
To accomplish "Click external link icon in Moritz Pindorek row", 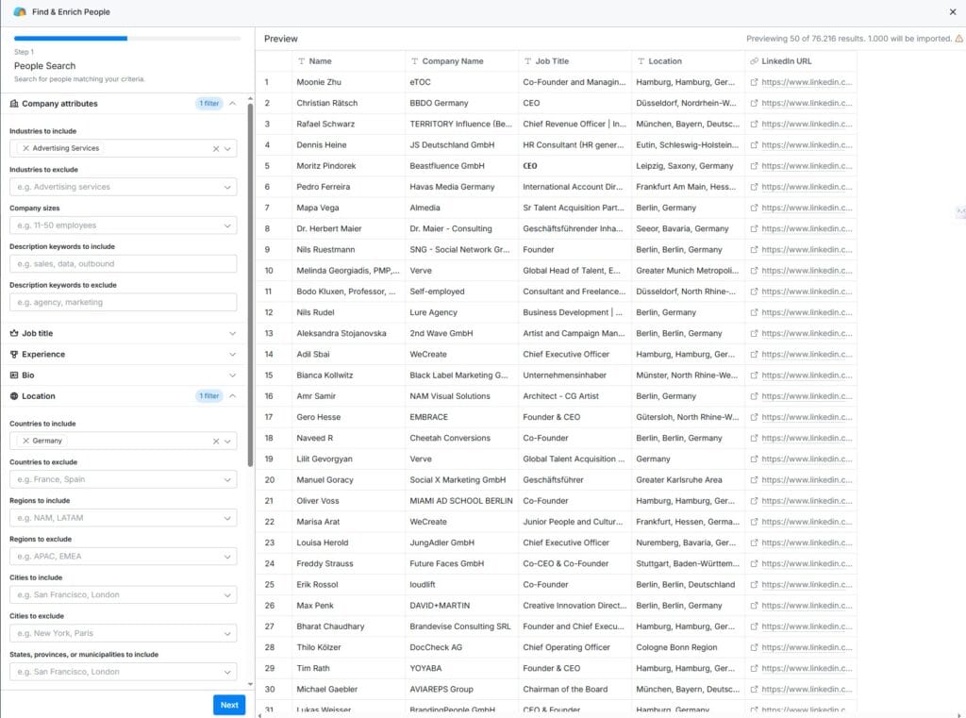I will pos(754,166).
